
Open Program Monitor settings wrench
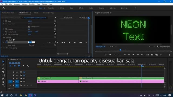tap(158, 47)
